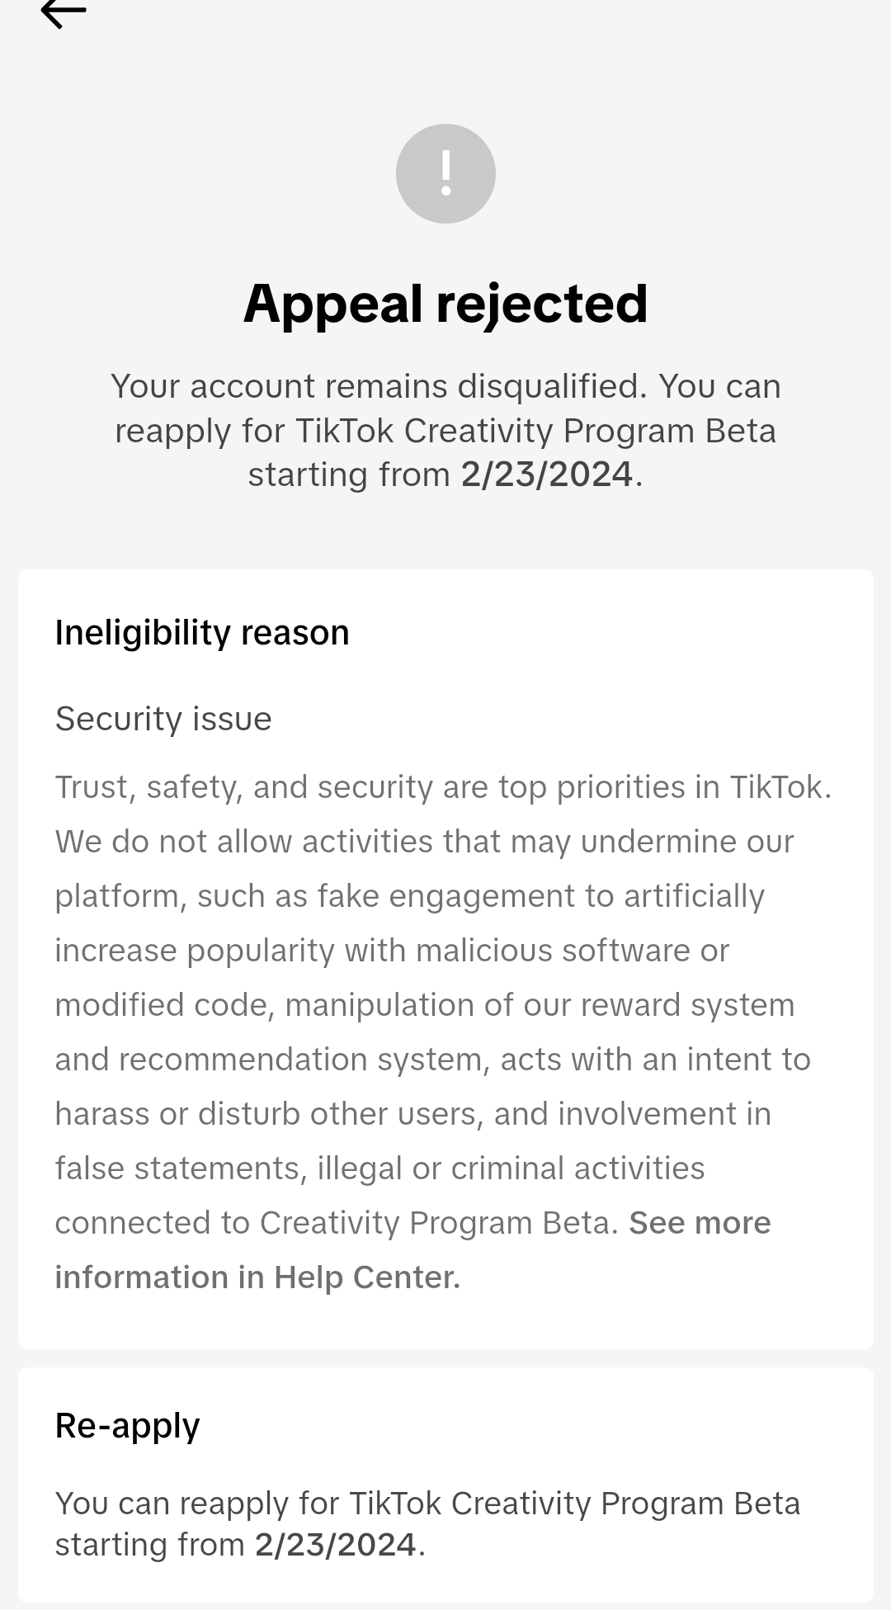Click the 'Security issue' subheading
The width and height of the screenshot is (891, 1610).
coord(163,719)
